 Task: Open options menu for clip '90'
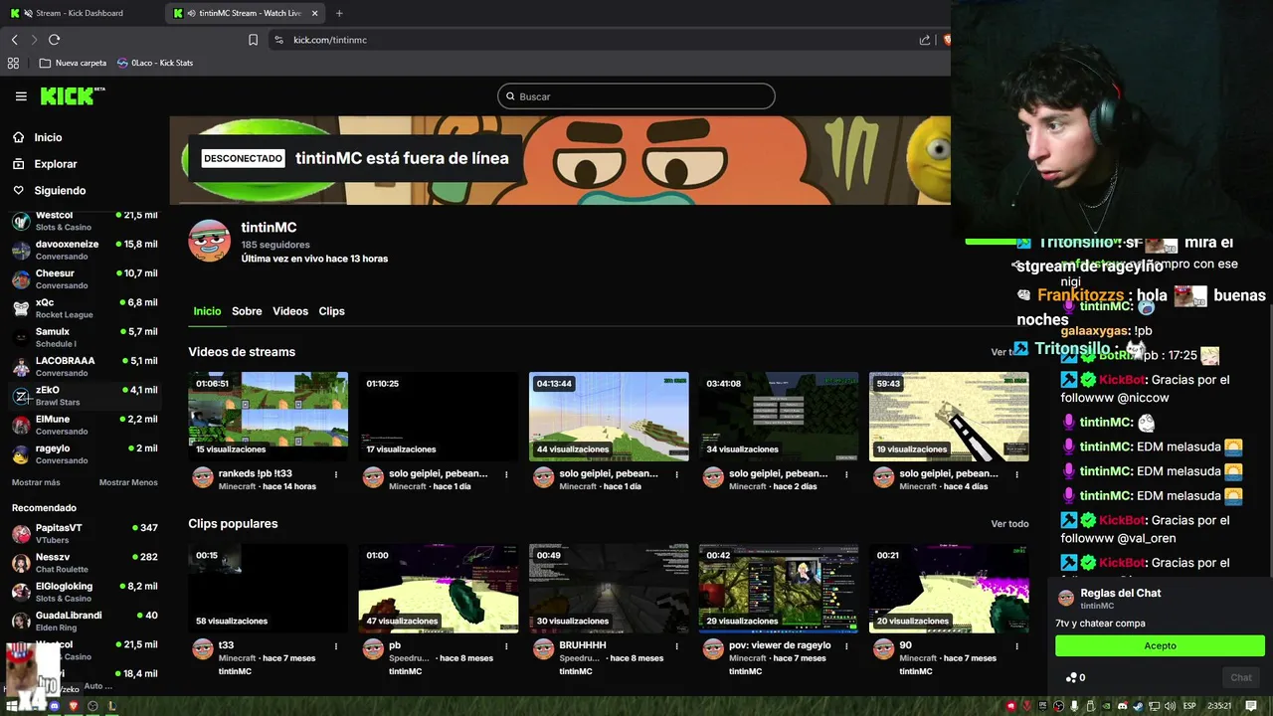(x=1016, y=646)
